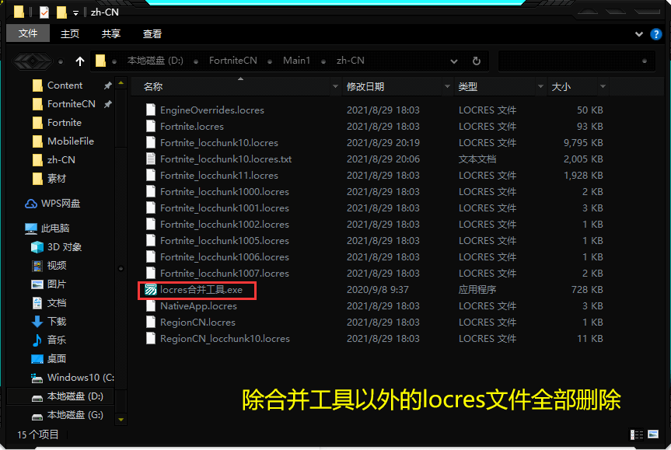Select Fortnite_locchunk1001.locres file name
Image resolution: width=671 pixels, height=450 pixels.
pyautogui.click(x=224, y=208)
